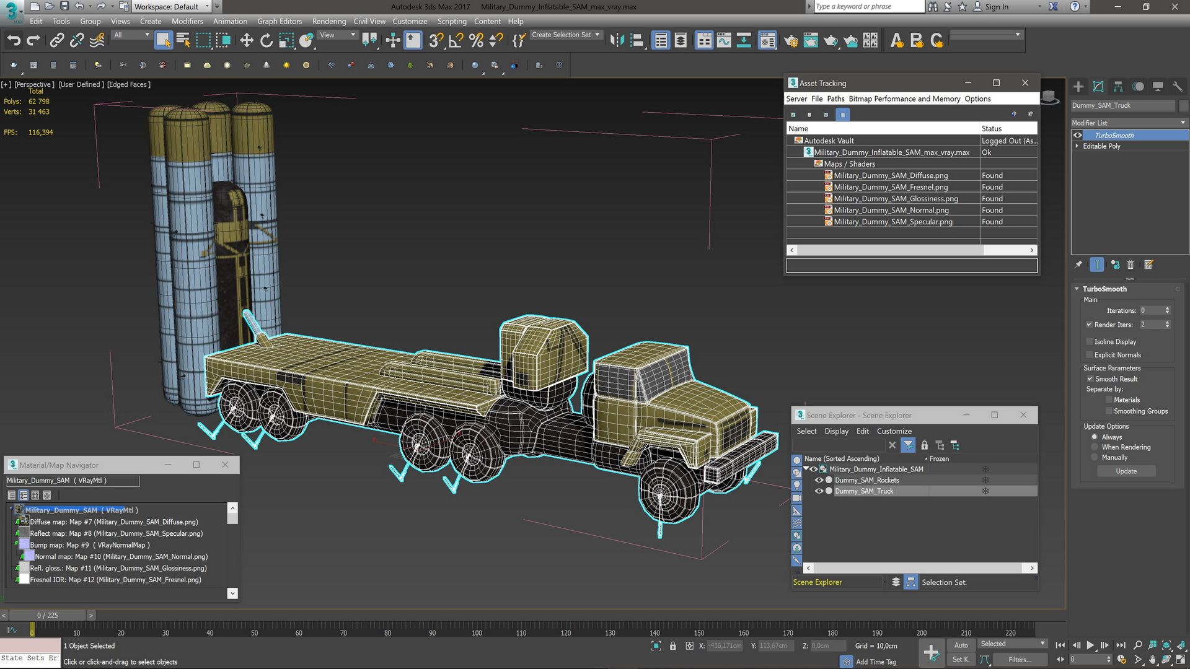Screen dimensions: 1190x669
Task: Enable the Isoline Display checkbox
Action: [x=1089, y=341]
